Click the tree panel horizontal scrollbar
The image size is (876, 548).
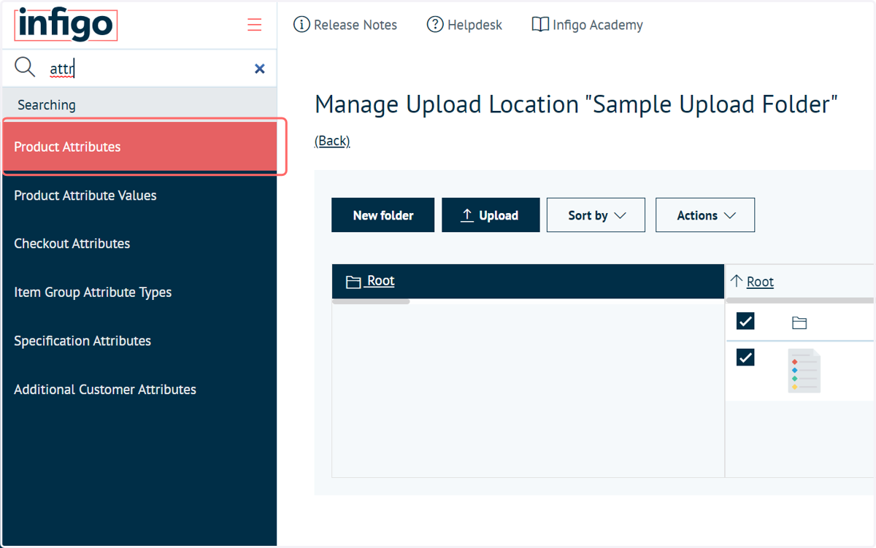[371, 301]
